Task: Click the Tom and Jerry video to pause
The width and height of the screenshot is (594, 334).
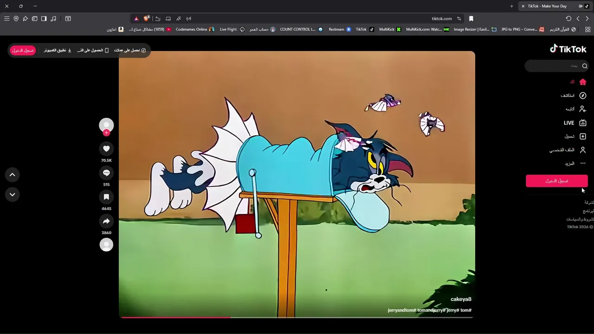Action: [297, 184]
